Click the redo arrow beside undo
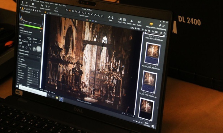The width and height of the screenshot is (223, 133). click(49, 6)
